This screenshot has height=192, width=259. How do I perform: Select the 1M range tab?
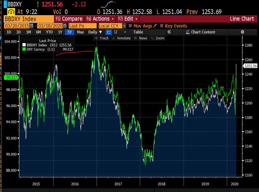[x=29, y=32]
